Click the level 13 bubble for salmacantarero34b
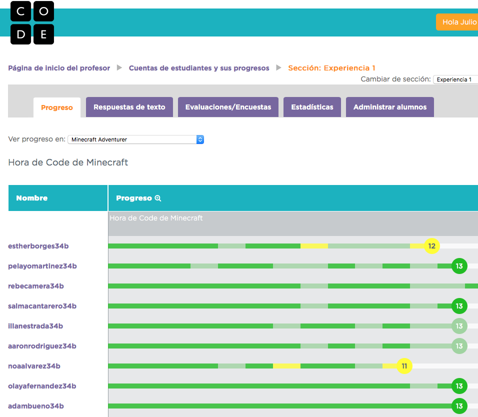The height and width of the screenshot is (417, 478). [459, 306]
